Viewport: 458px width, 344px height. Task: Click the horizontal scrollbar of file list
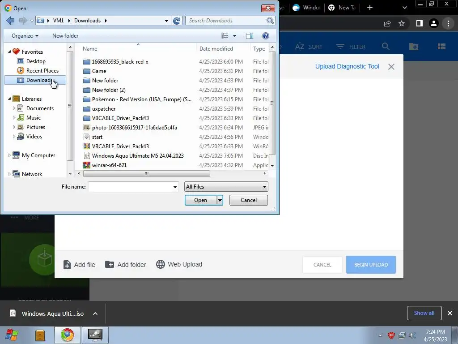point(146,173)
